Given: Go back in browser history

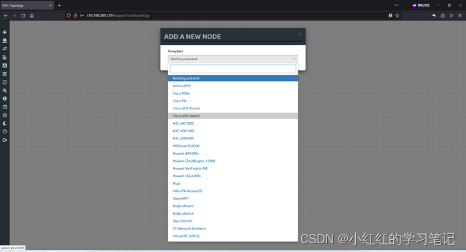Looking at the screenshot, I should pos(5,15).
